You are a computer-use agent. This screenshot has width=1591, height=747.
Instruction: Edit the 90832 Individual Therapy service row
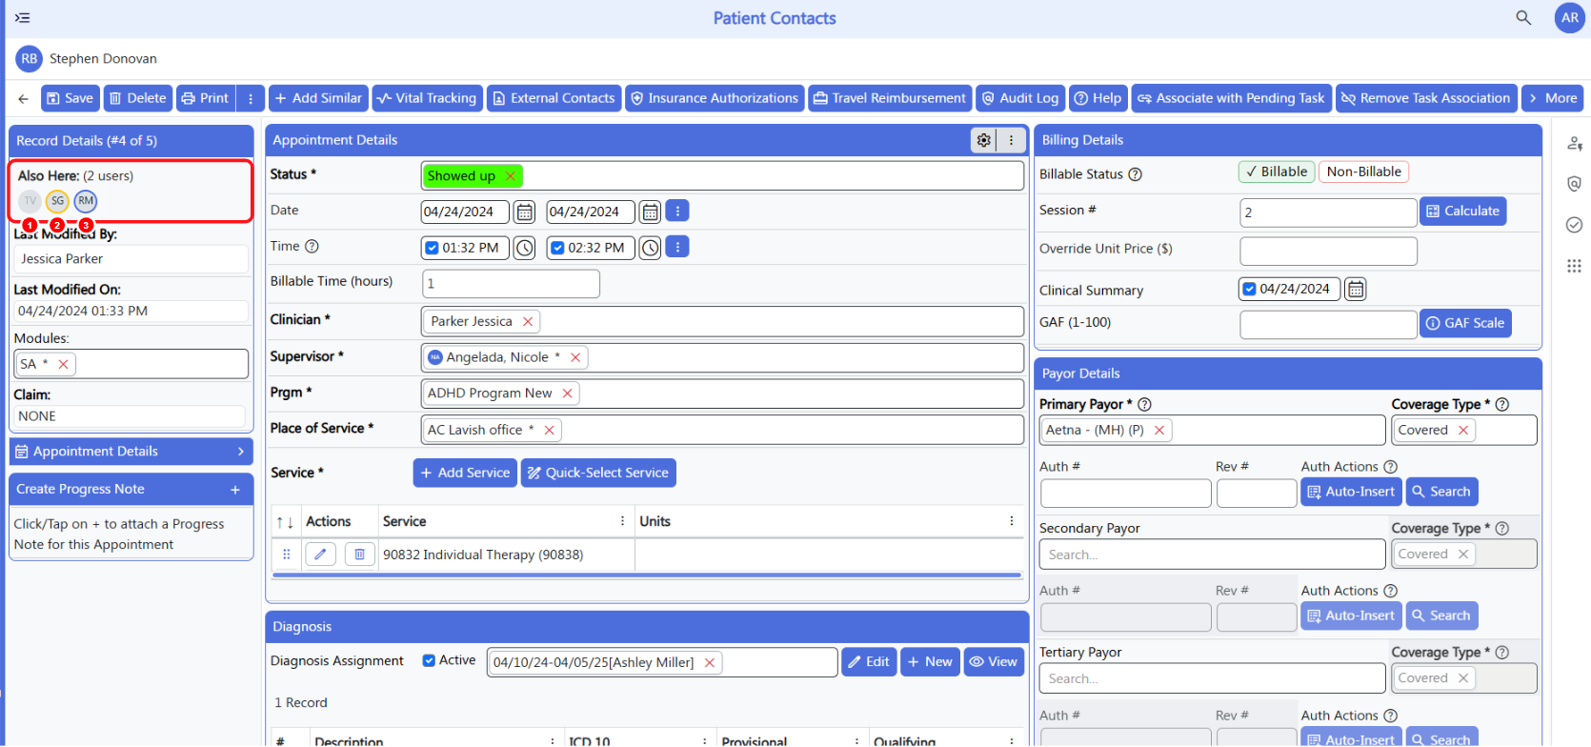[x=320, y=555]
